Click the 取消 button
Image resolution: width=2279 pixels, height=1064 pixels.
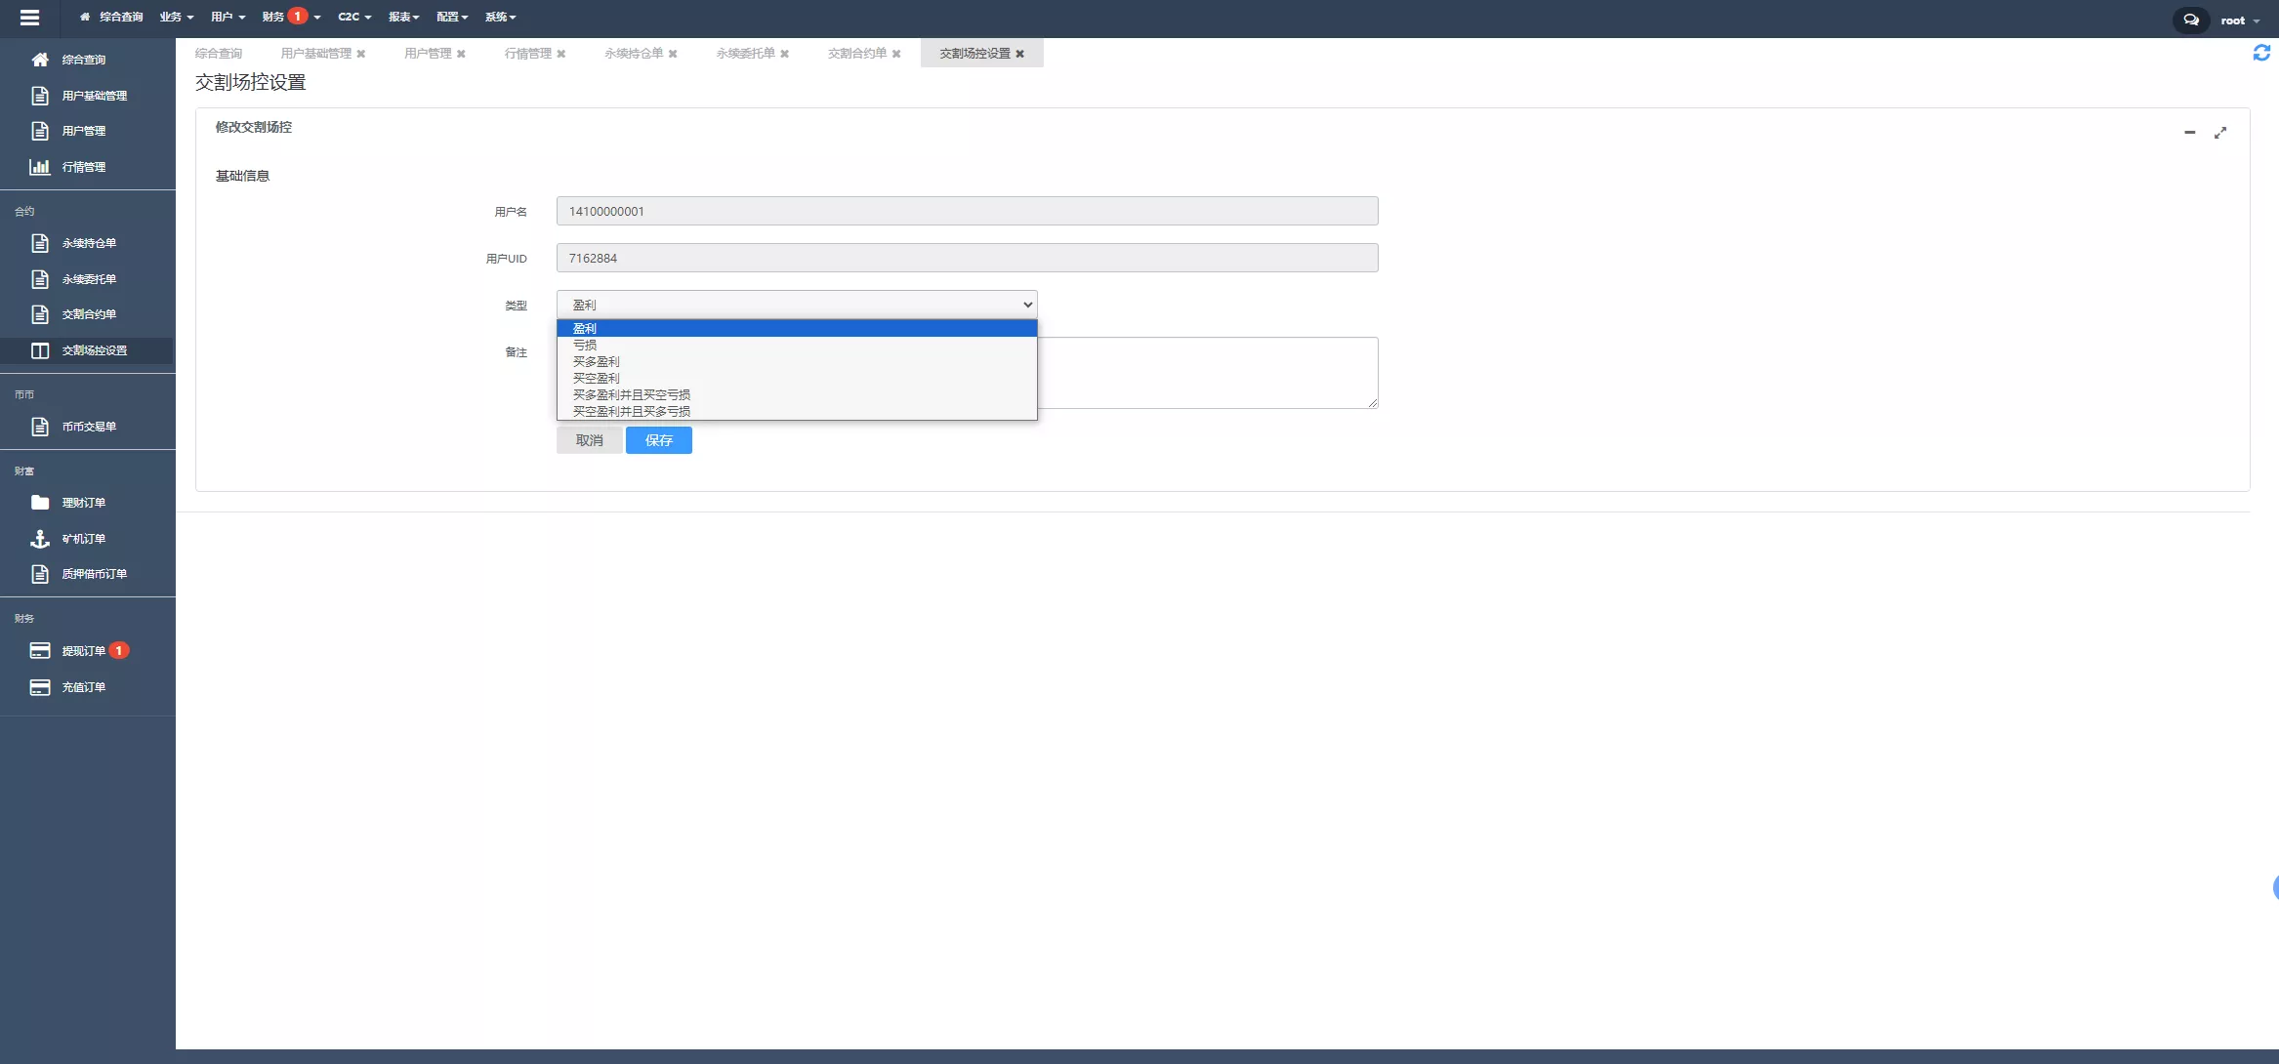coord(589,441)
